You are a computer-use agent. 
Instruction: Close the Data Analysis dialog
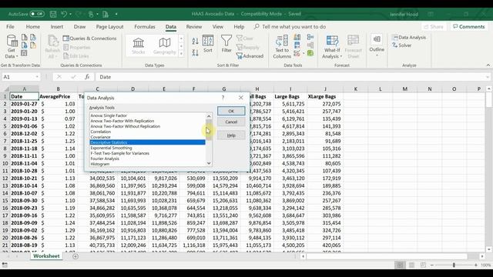[x=241, y=98]
